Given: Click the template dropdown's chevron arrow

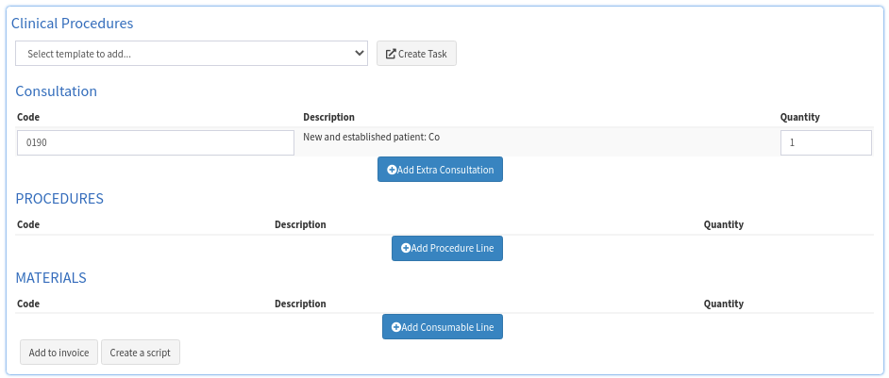Looking at the screenshot, I should pos(359,54).
